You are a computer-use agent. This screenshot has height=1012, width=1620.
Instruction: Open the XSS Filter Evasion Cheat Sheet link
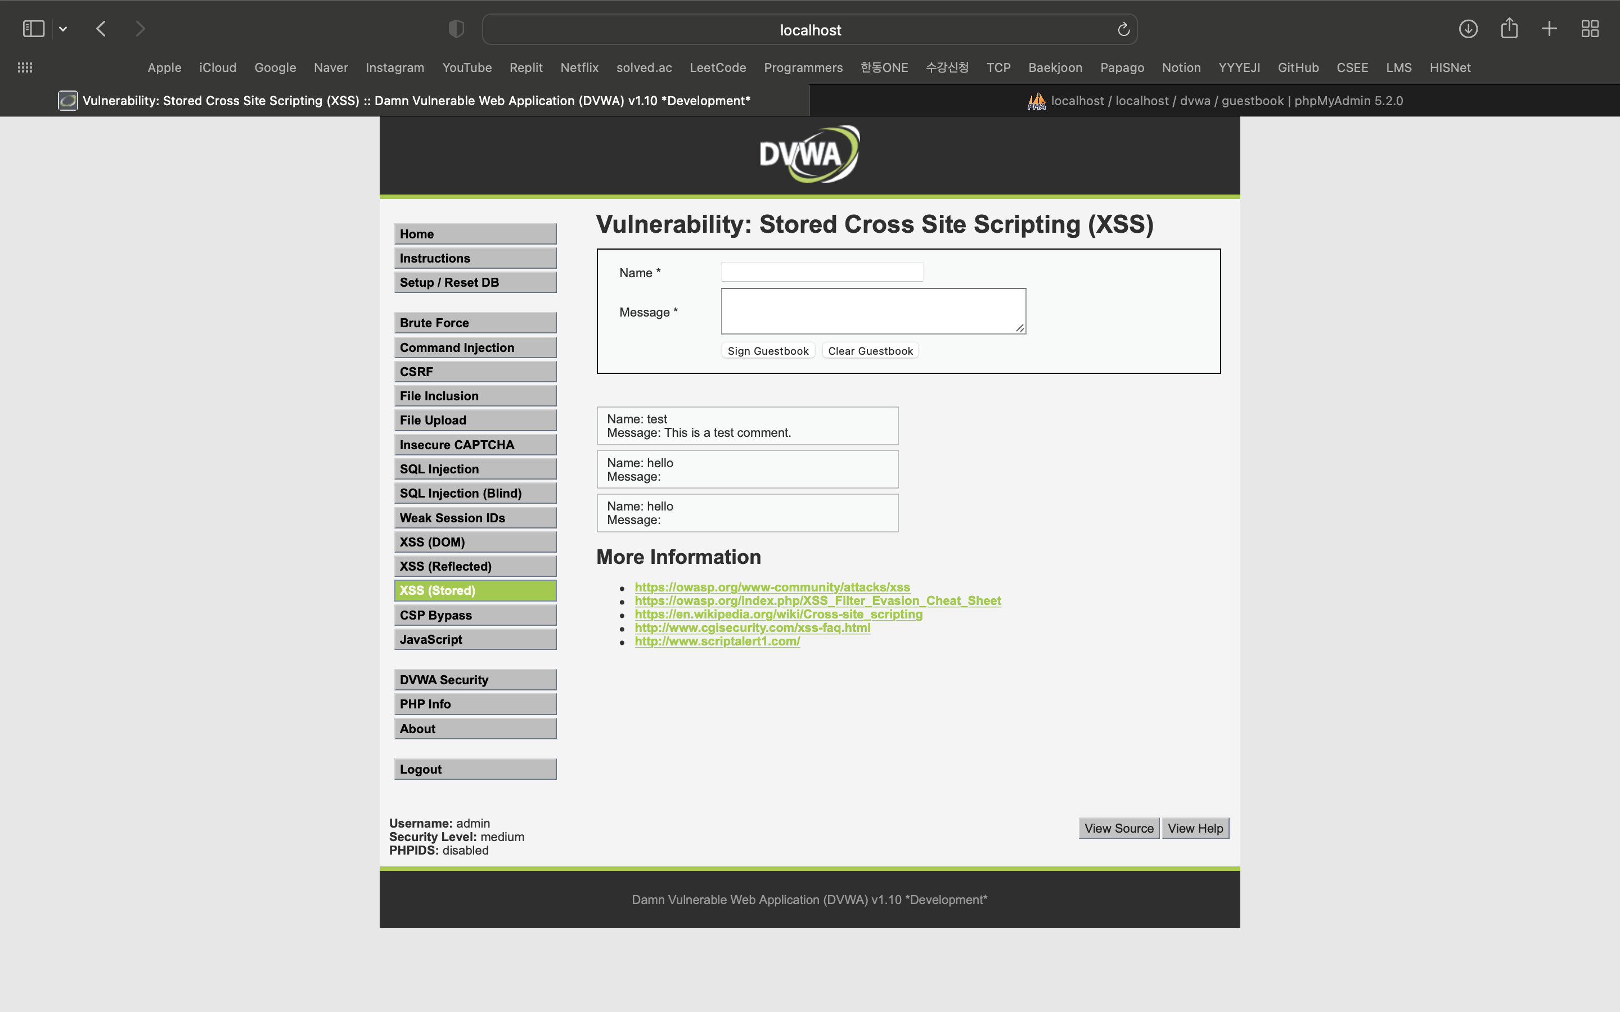(x=817, y=600)
